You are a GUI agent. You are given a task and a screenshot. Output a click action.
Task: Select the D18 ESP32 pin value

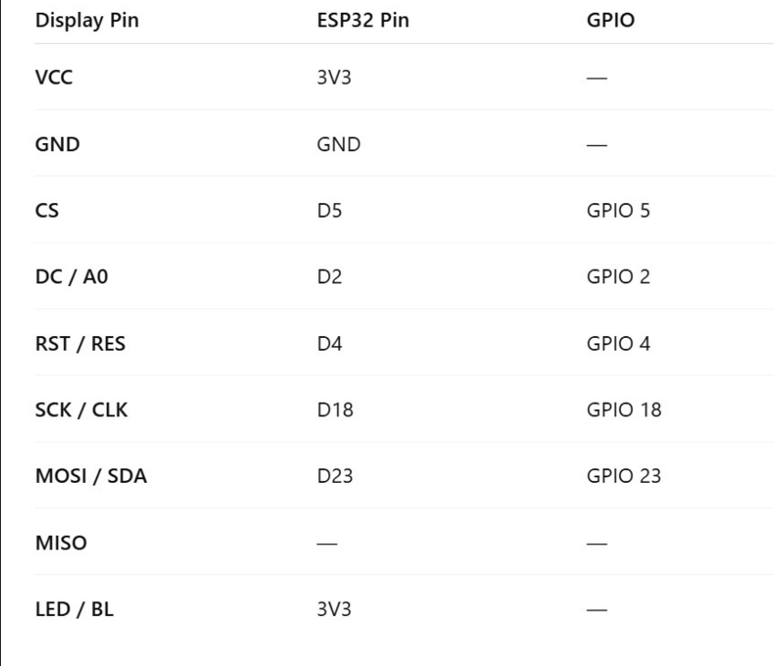(x=335, y=410)
